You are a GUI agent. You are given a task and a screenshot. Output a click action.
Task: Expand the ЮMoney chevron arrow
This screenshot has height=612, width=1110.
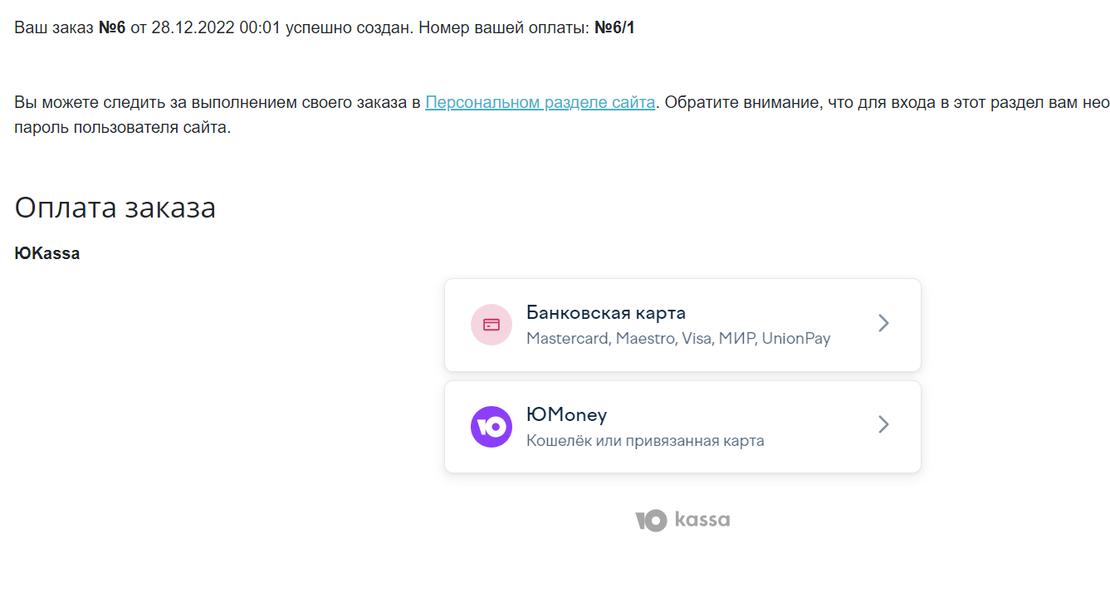click(883, 425)
